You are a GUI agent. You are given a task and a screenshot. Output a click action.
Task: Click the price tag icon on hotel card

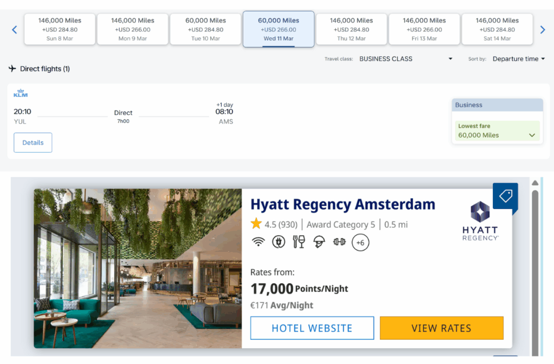pos(506,196)
